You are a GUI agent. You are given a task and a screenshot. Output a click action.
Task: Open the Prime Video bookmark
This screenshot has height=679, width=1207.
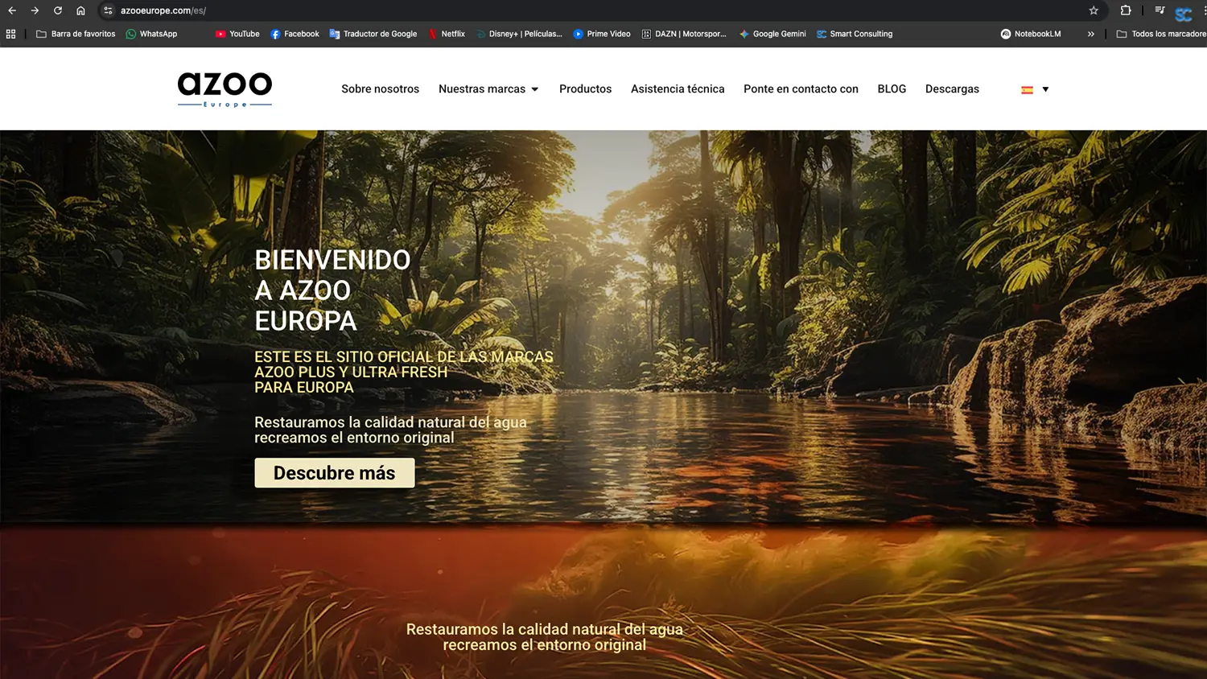click(x=601, y=34)
